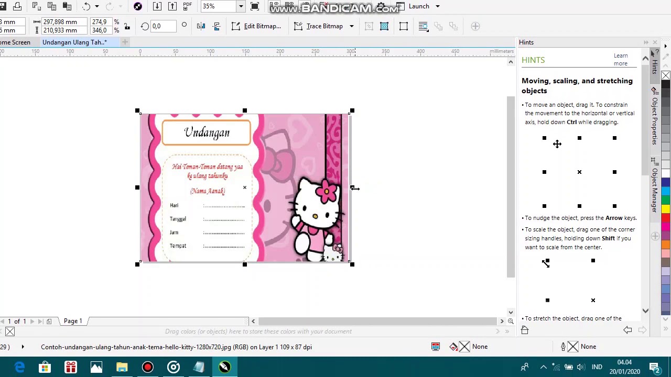
Task: Mirror the bitmap vertically
Action: pos(217,26)
